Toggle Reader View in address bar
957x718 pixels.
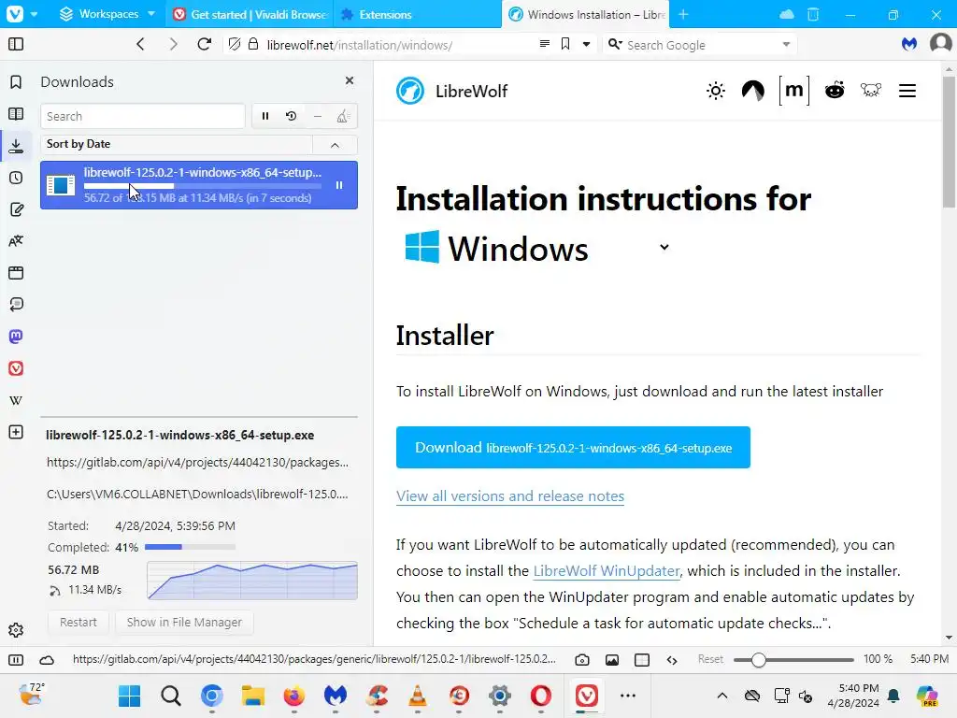tap(545, 44)
